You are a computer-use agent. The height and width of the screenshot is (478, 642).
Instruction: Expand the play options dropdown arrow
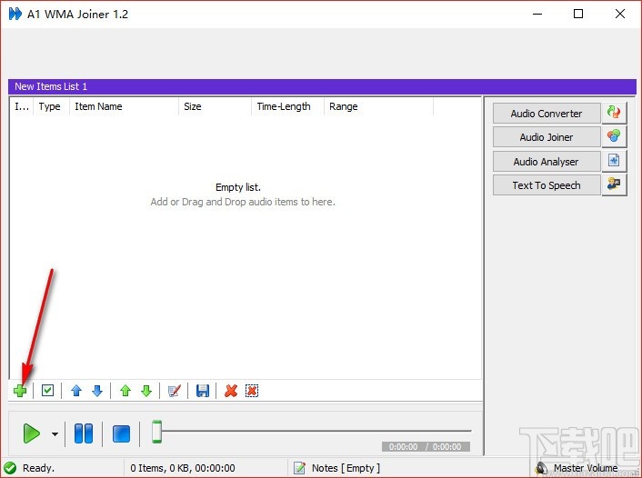point(55,433)
